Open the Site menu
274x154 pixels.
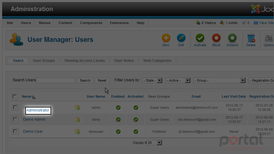tap(10, 23)
